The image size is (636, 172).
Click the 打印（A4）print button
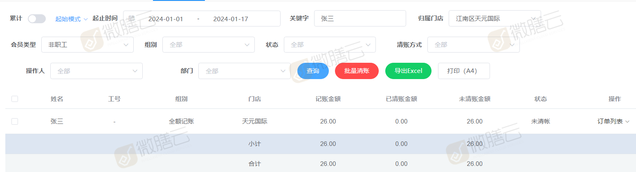[x=463, y=71]
